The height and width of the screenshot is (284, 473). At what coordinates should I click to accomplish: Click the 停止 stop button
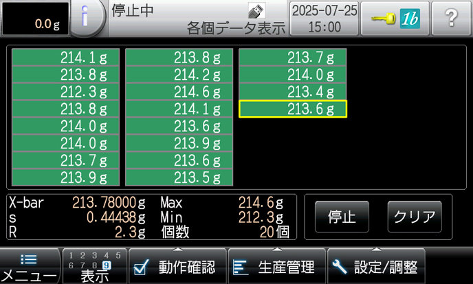[x=342, y=217]
